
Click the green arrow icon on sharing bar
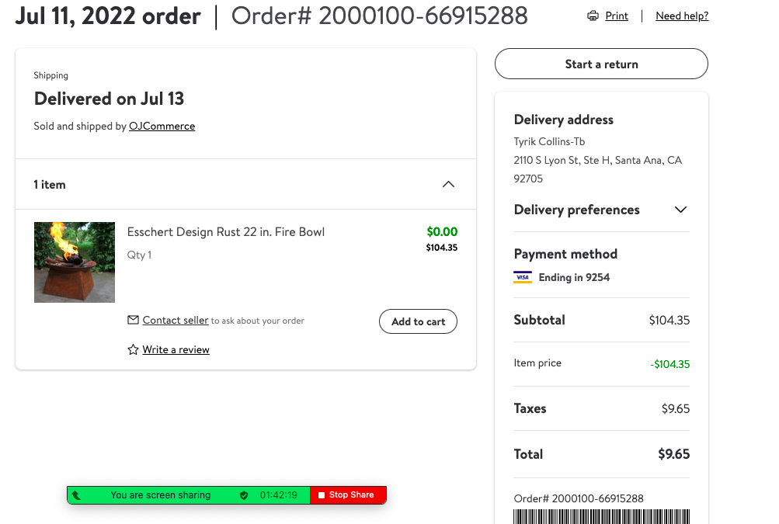pos(76,495)
